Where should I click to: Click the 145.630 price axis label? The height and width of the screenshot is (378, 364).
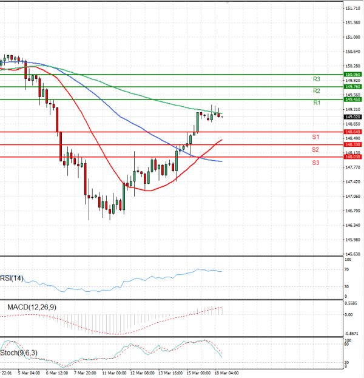click(x=352, y=254)
